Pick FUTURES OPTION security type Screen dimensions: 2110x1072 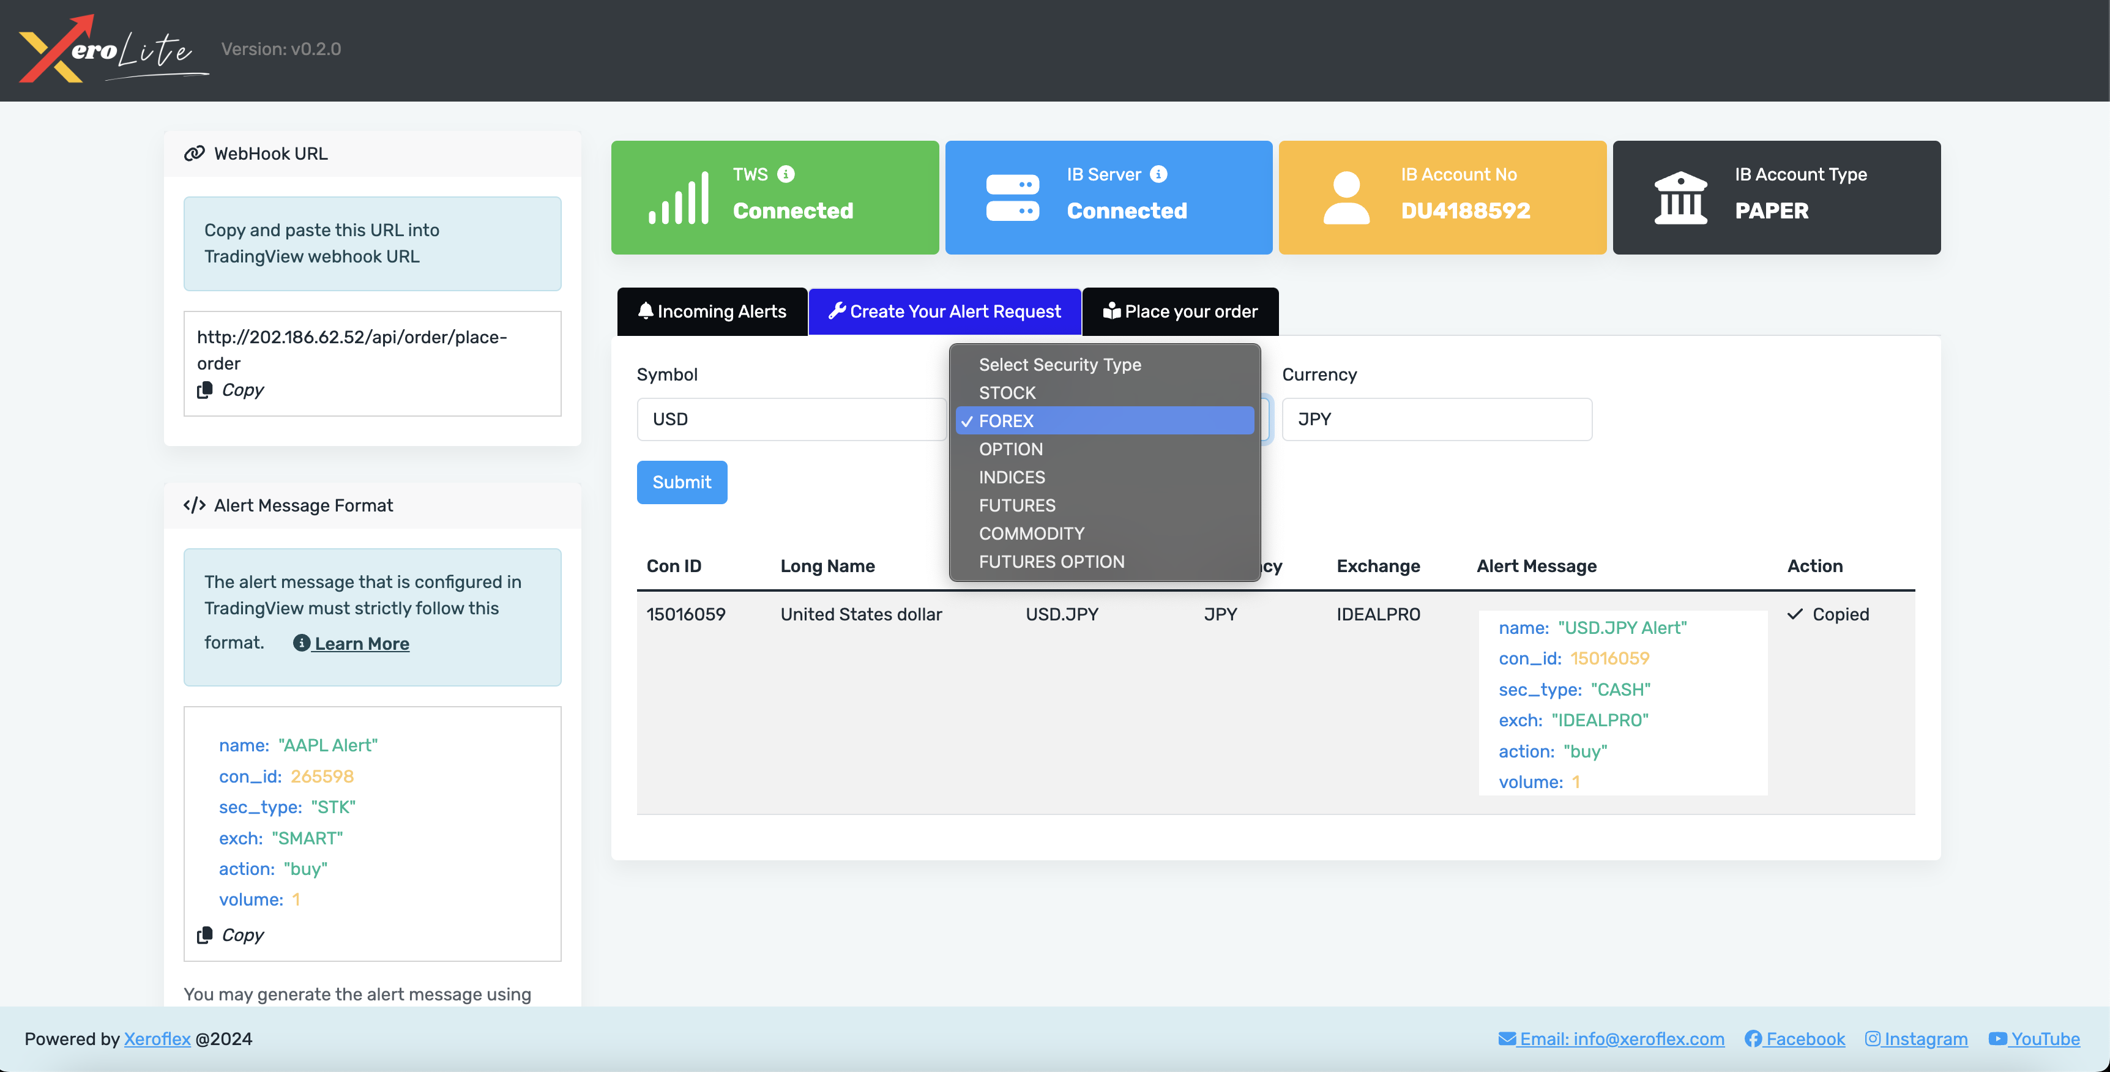(x=1051, y=562)
